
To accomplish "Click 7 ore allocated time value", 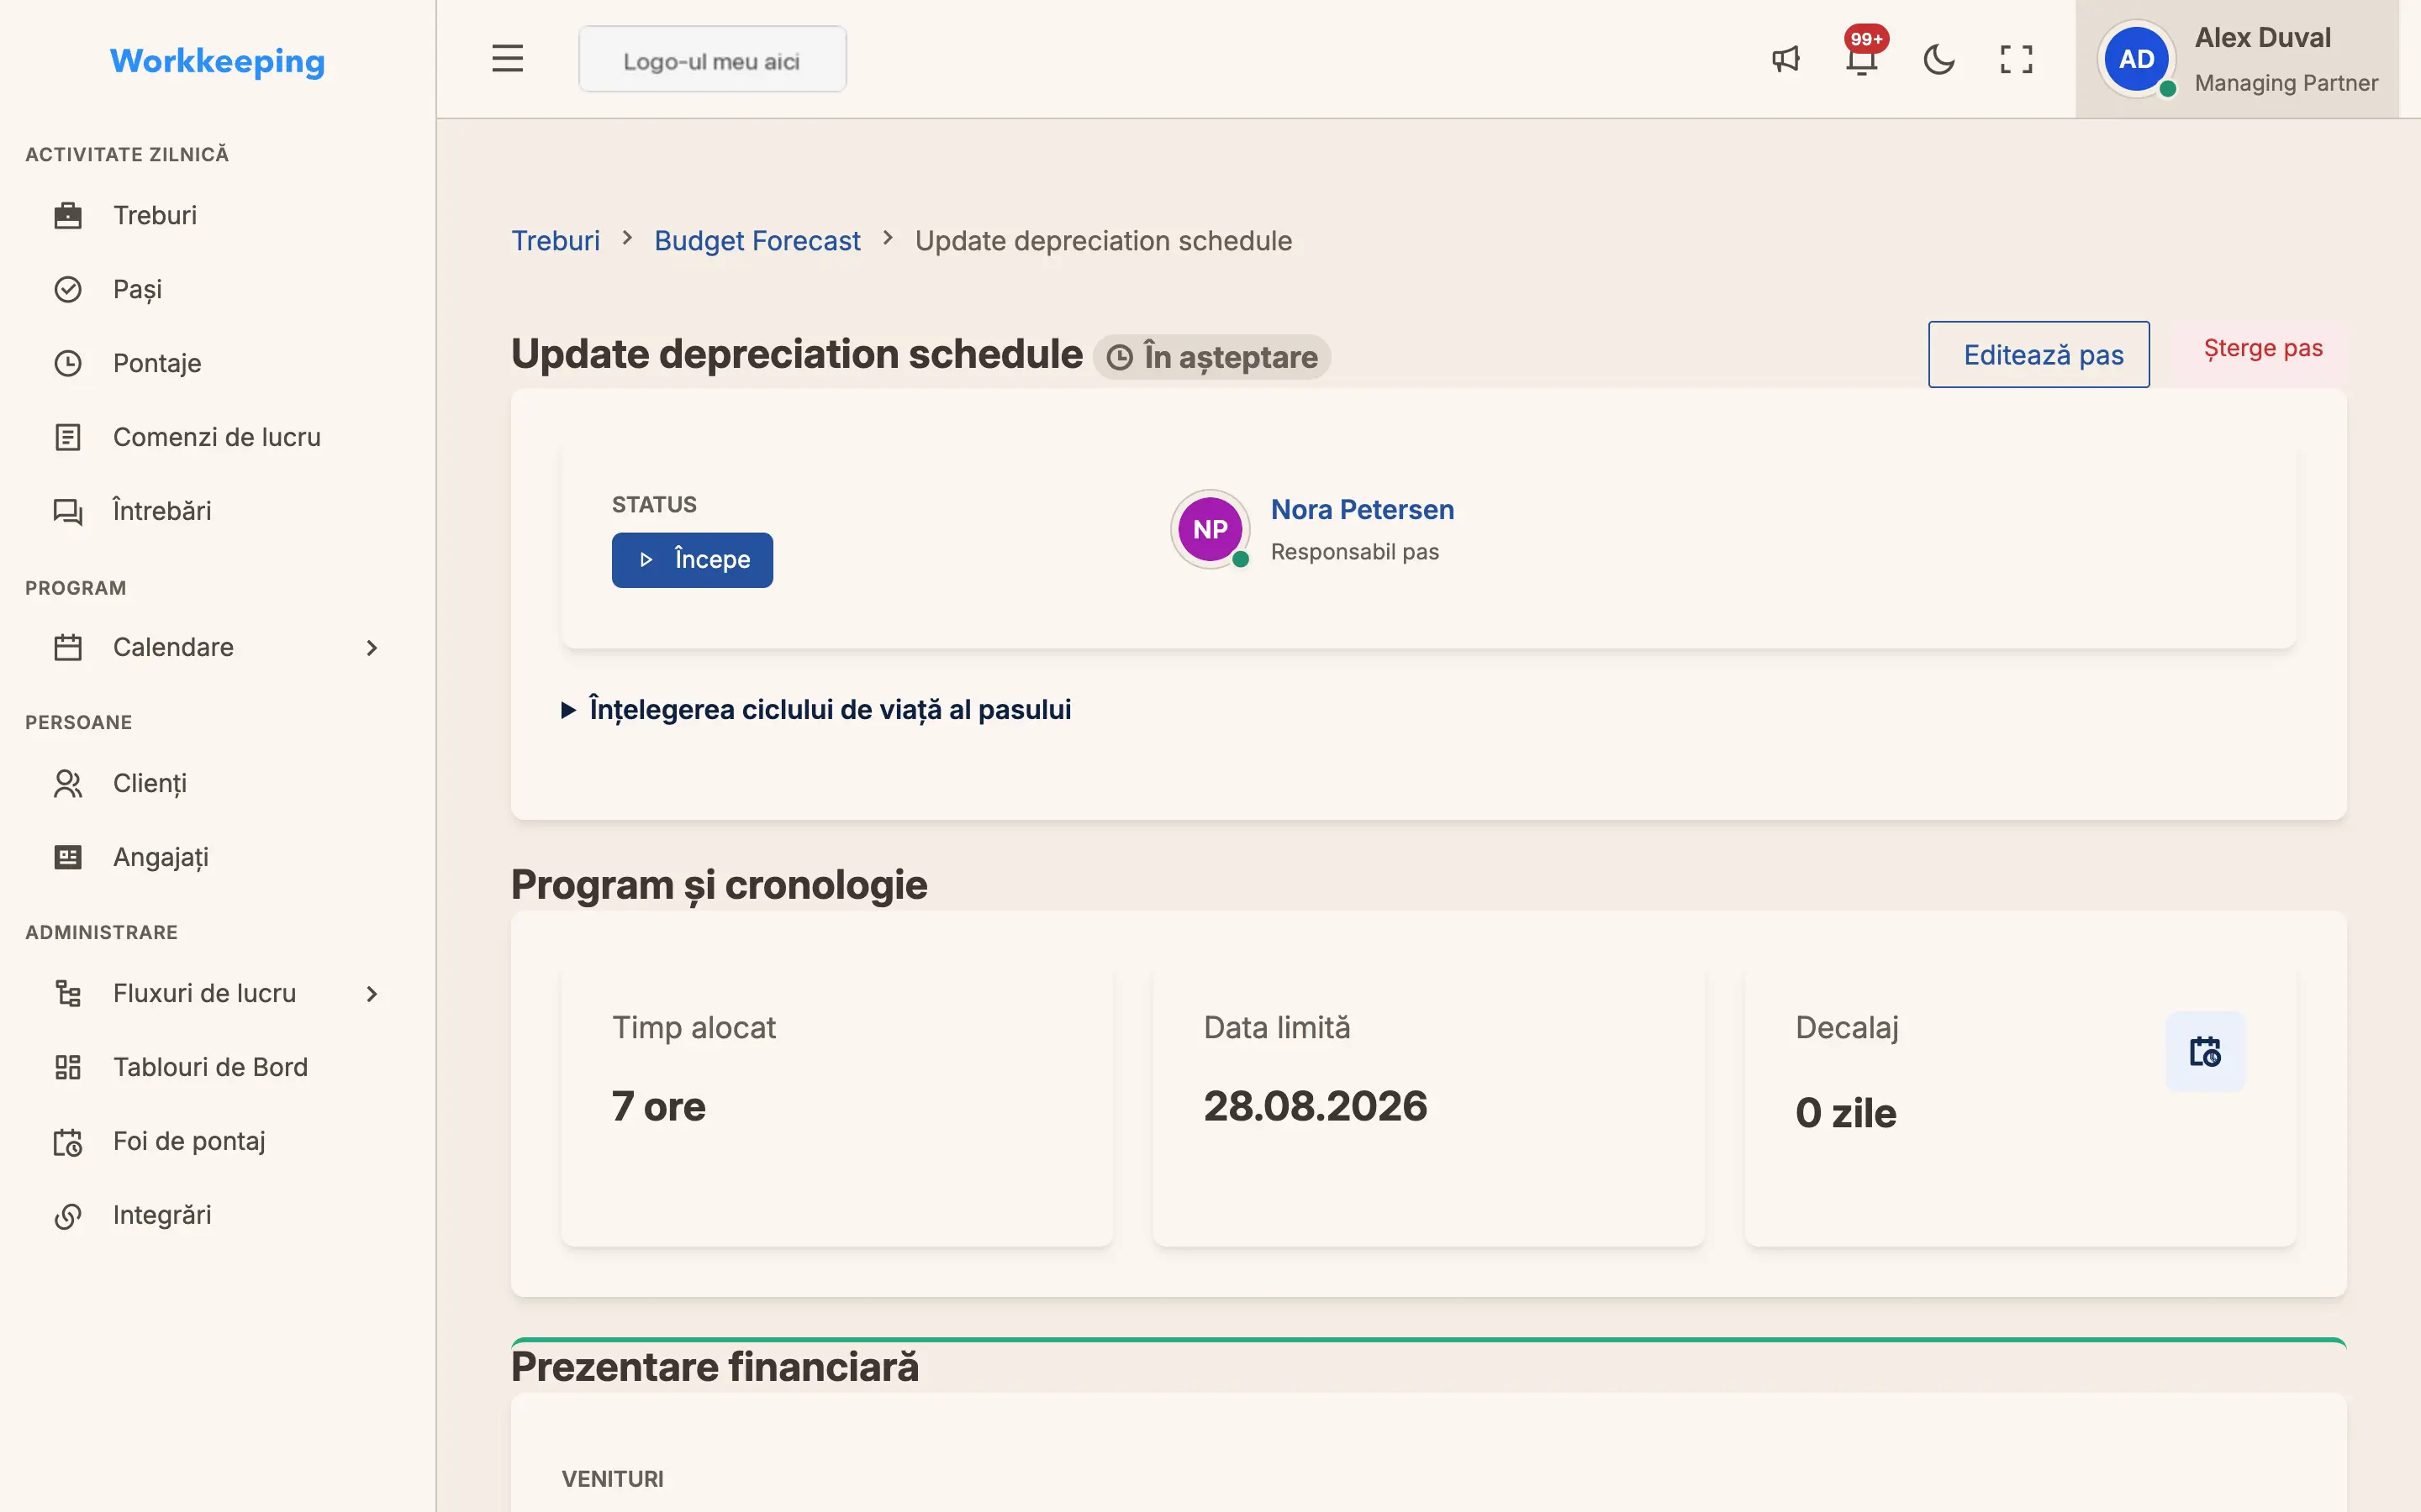I will pos(658,1107).
